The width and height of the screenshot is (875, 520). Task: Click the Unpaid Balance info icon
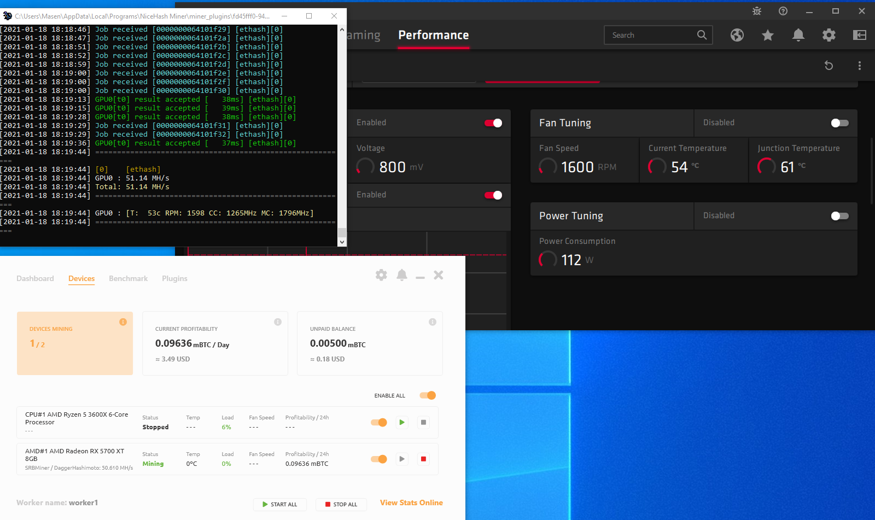[x=433, y=322]
